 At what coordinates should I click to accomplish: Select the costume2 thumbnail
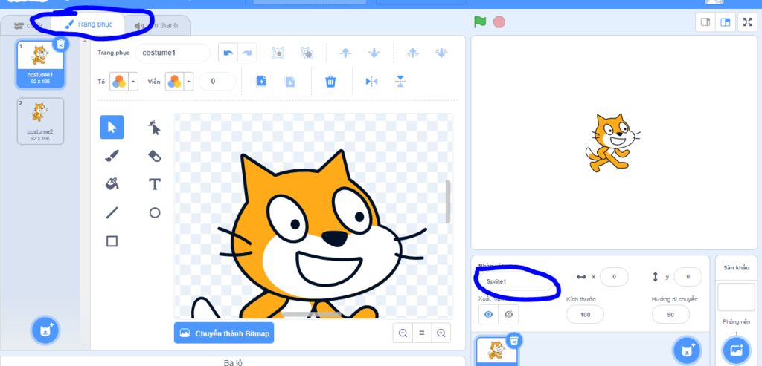click(x=41, y=121)
